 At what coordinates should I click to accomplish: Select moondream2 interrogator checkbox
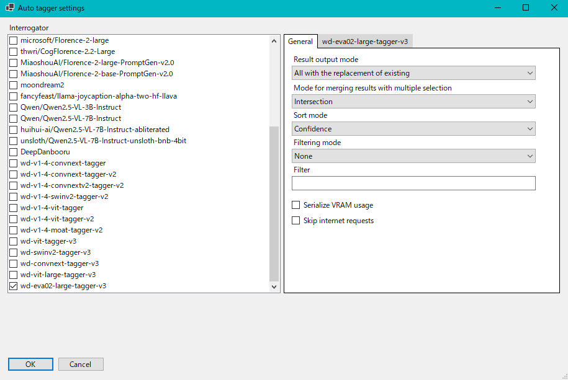[14, 85]
